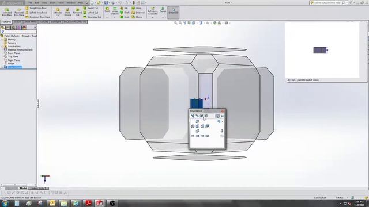Choose Swept Cut feature

tap(91, 8)
